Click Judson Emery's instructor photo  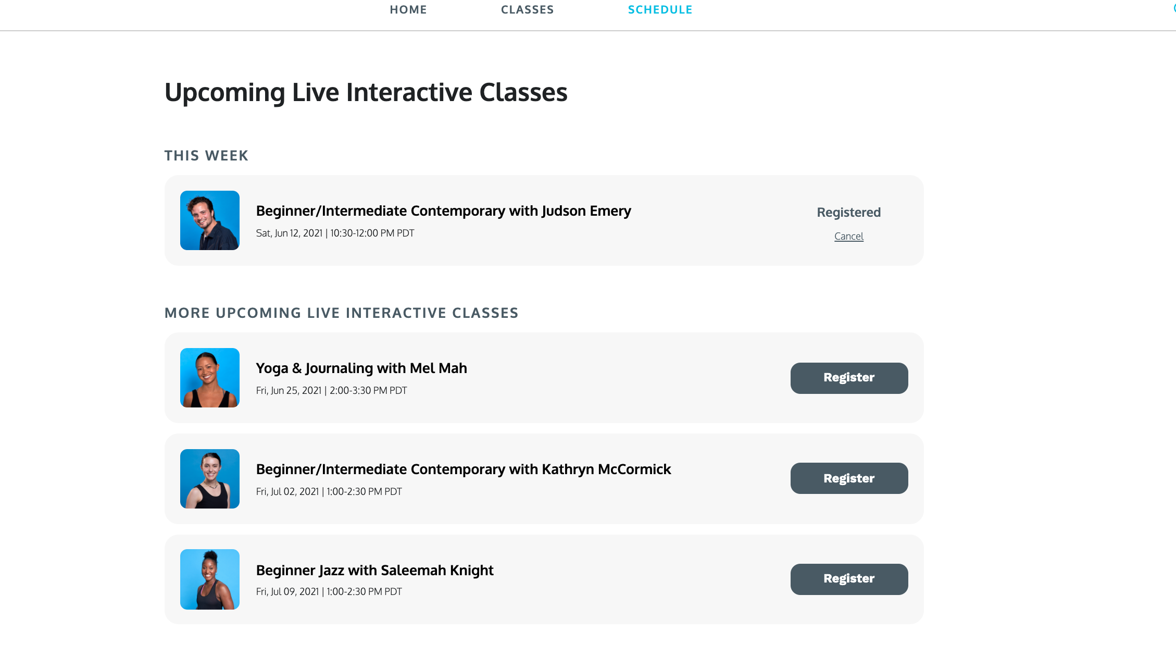209,220
